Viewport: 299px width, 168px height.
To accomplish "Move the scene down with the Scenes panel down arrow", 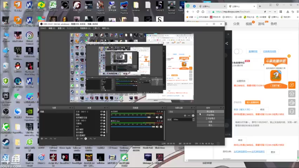I will coord(55,139).
